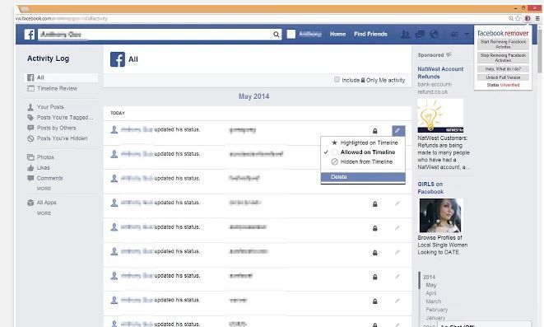The image size is (544, 327).
Task: Click the lightbulb NatWest ad image
Action: coord(440,115)
